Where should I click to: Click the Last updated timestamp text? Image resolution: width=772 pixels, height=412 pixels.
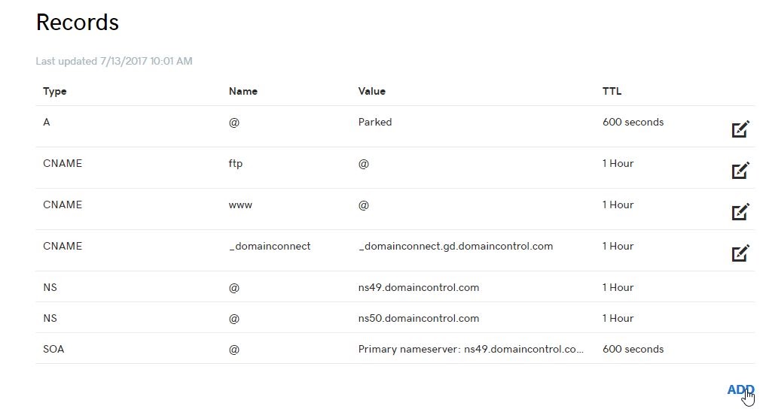(114, 61)
